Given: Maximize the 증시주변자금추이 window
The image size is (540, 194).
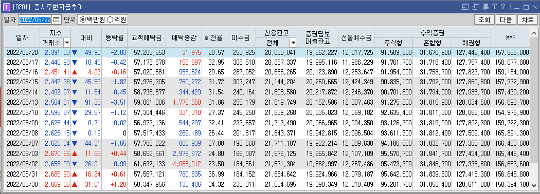Looking at the screenshot, I should click(x=526, y=7).
